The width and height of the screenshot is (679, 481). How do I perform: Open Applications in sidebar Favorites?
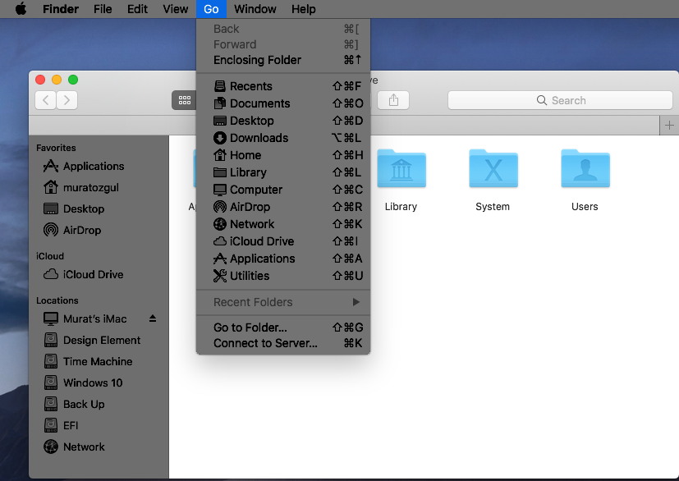click(99, 167)
